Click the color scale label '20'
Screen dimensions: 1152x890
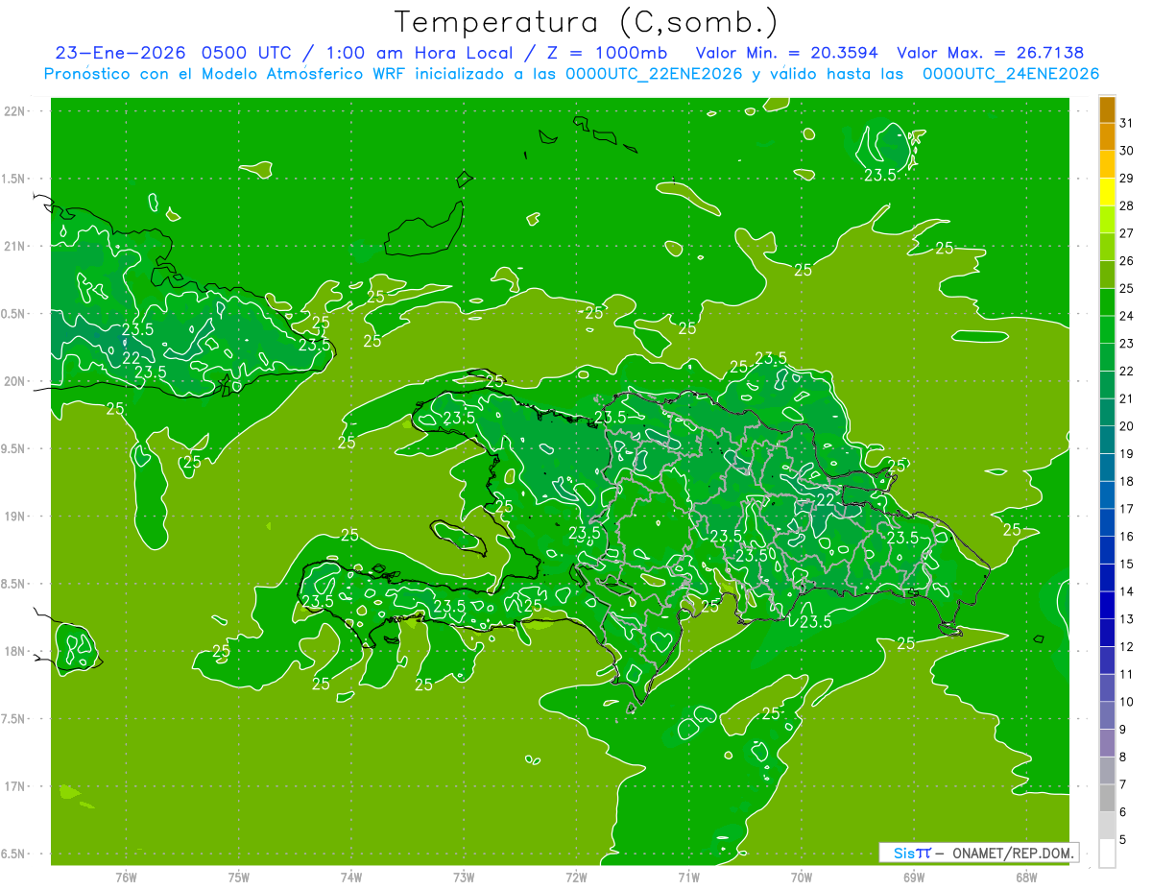1126,426
